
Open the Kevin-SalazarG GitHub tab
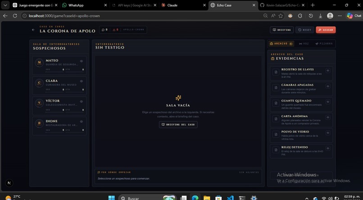pos(282,5)
